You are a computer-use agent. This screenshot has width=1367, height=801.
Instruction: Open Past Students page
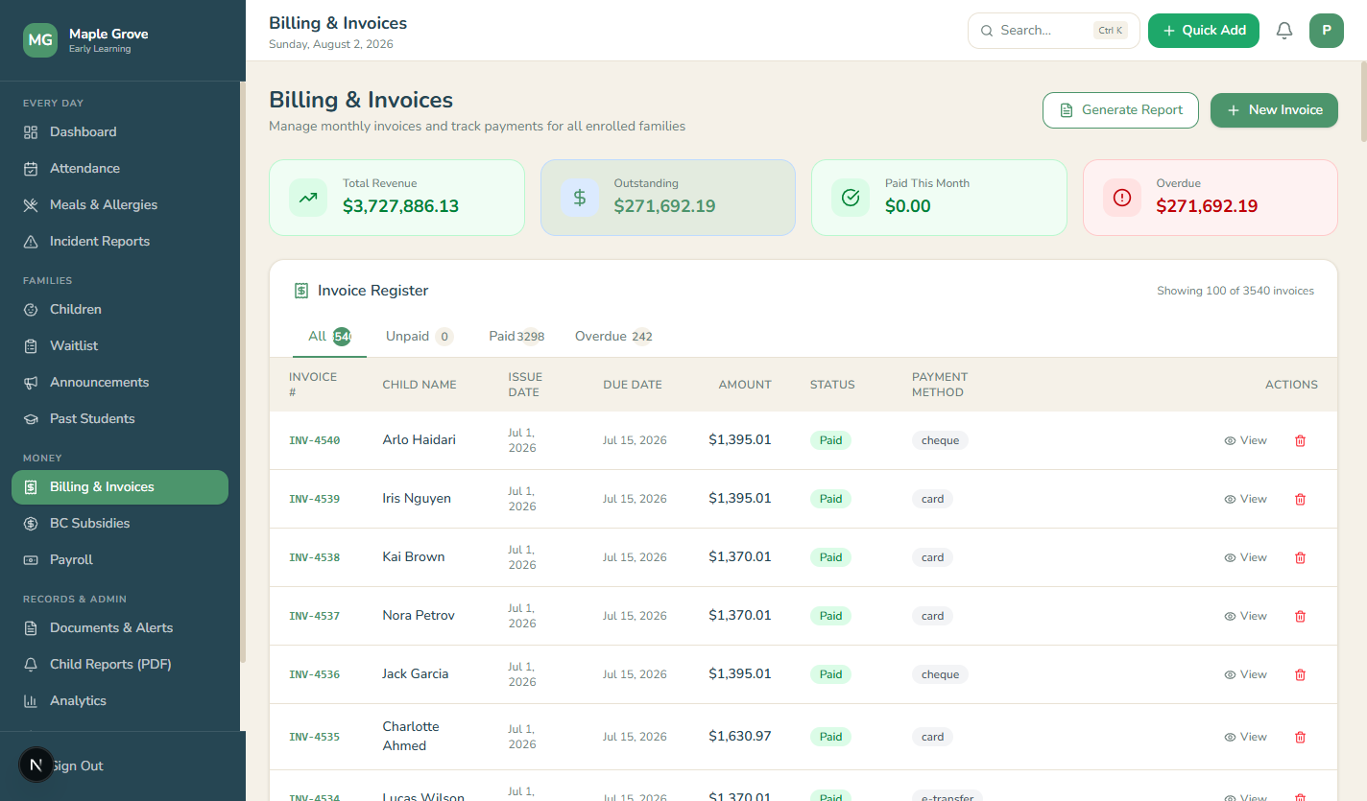120,419
